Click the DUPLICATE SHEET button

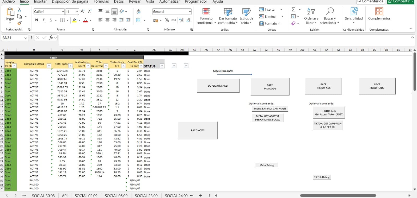click(218, 86)
